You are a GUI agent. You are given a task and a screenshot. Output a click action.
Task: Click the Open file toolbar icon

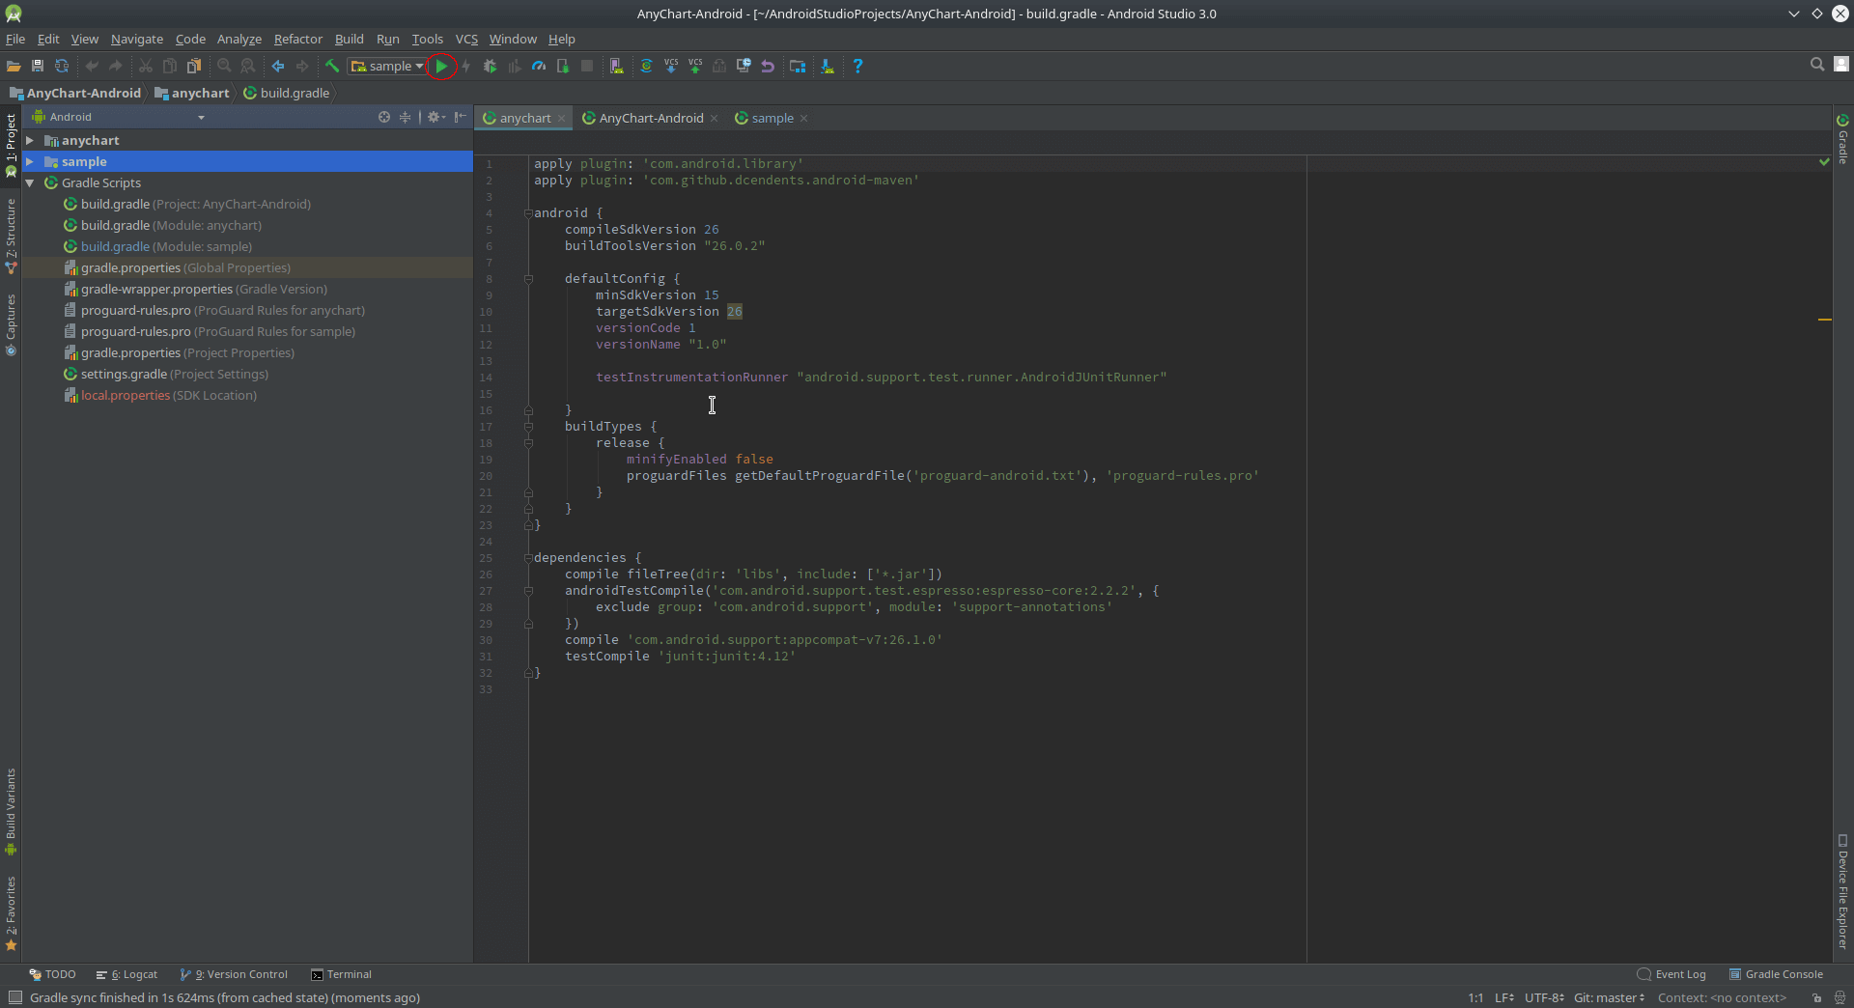click(x=14, y=66)
